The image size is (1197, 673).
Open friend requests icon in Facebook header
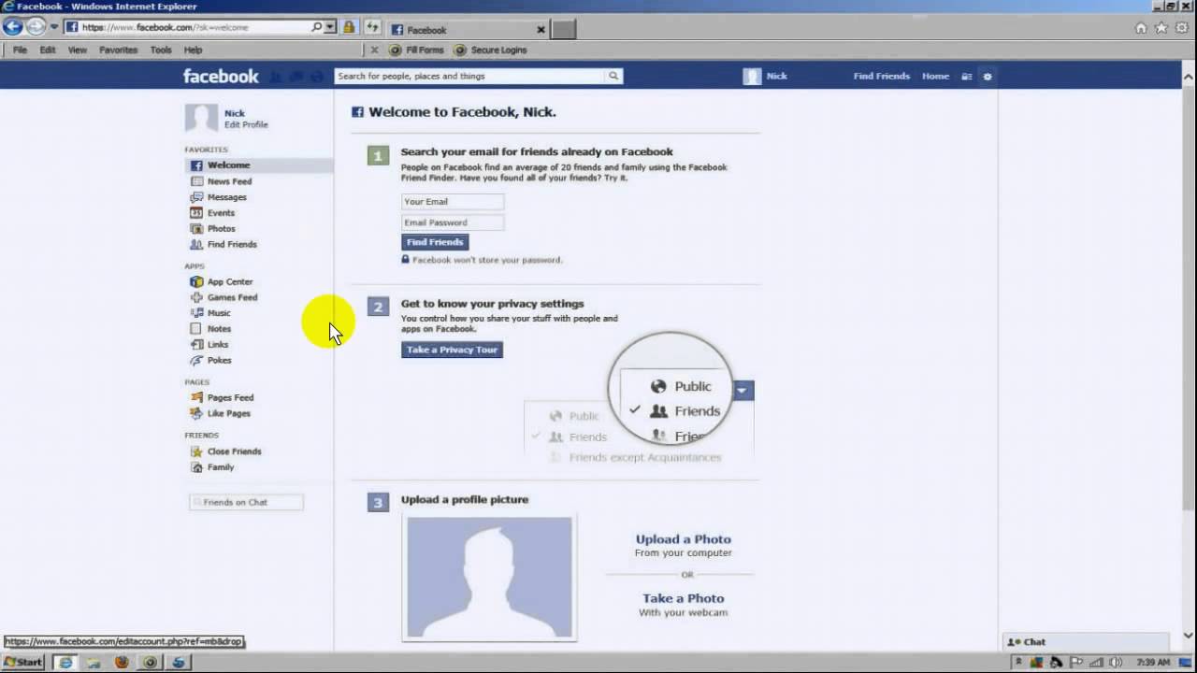tap(277, 77)
